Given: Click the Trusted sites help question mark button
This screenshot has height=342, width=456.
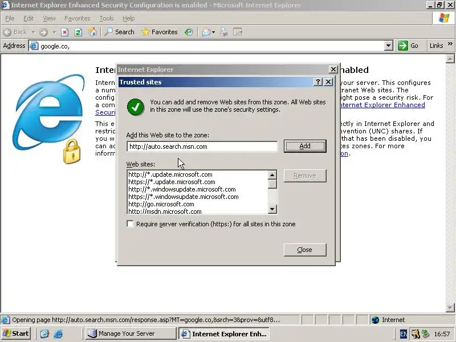Looking at the screenshot, I should pyautogui.click(x=318, y=82).
